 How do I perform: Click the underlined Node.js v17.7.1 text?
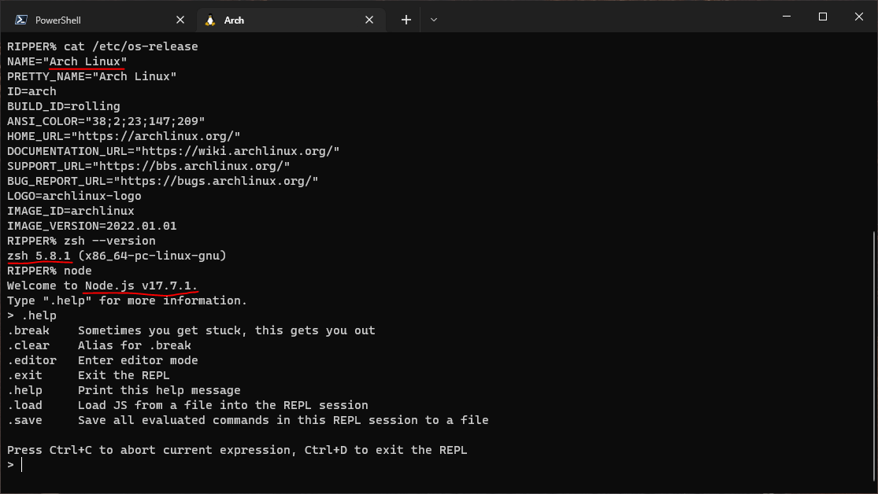[140, 285]
